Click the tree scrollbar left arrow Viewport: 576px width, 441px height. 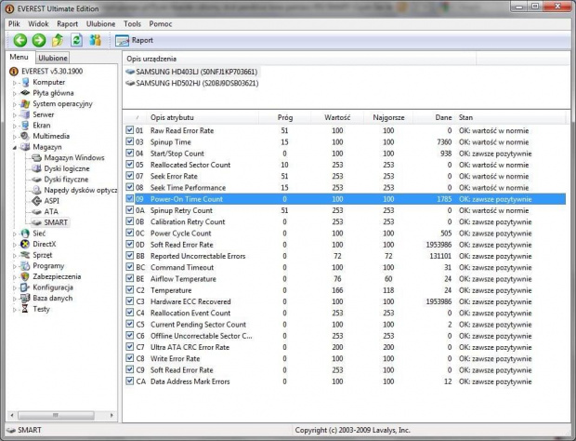pos(12,415)
